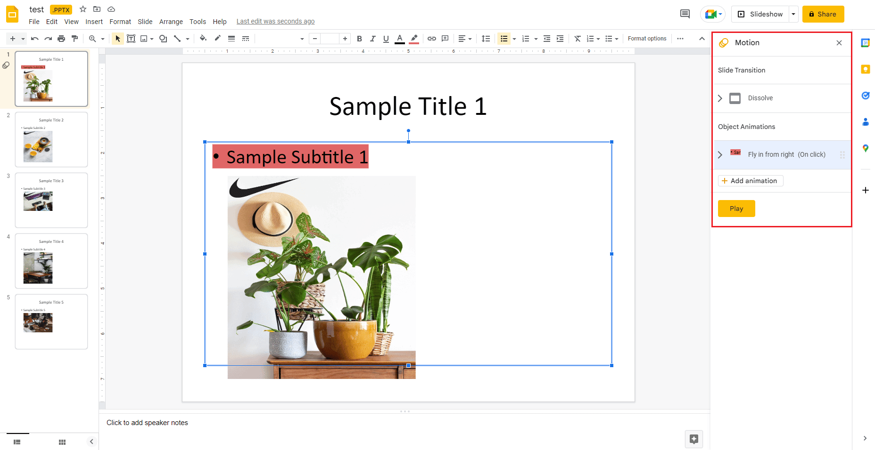Select the Sample Title 3 slide thumbnail
875x450 pixels.
click(x=51, y=200)
